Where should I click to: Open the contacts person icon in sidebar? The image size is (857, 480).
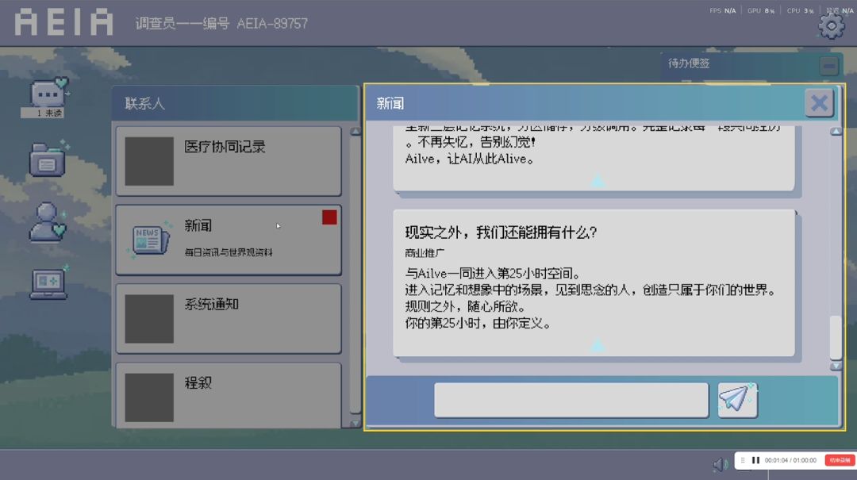pos(47,222)
